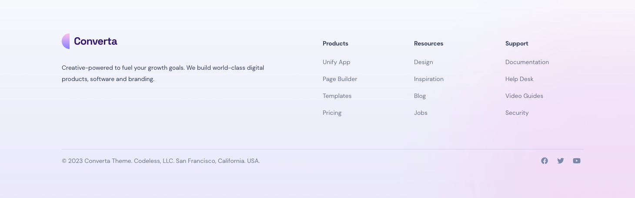Go to Page Builder link
The image size is (635, 198).
tap(340, 79)
